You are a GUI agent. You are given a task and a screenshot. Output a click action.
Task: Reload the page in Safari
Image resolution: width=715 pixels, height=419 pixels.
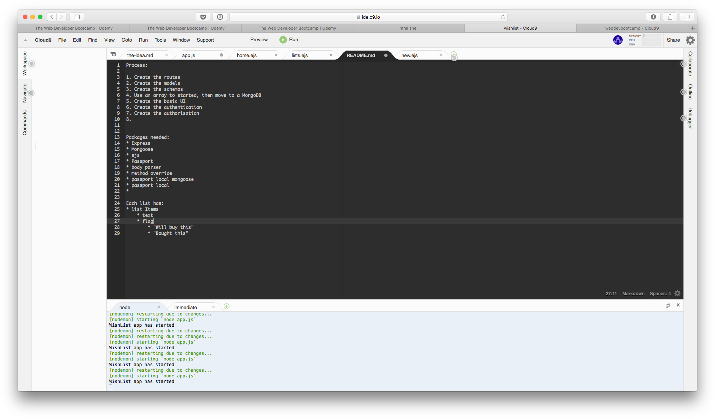[503, 17]
